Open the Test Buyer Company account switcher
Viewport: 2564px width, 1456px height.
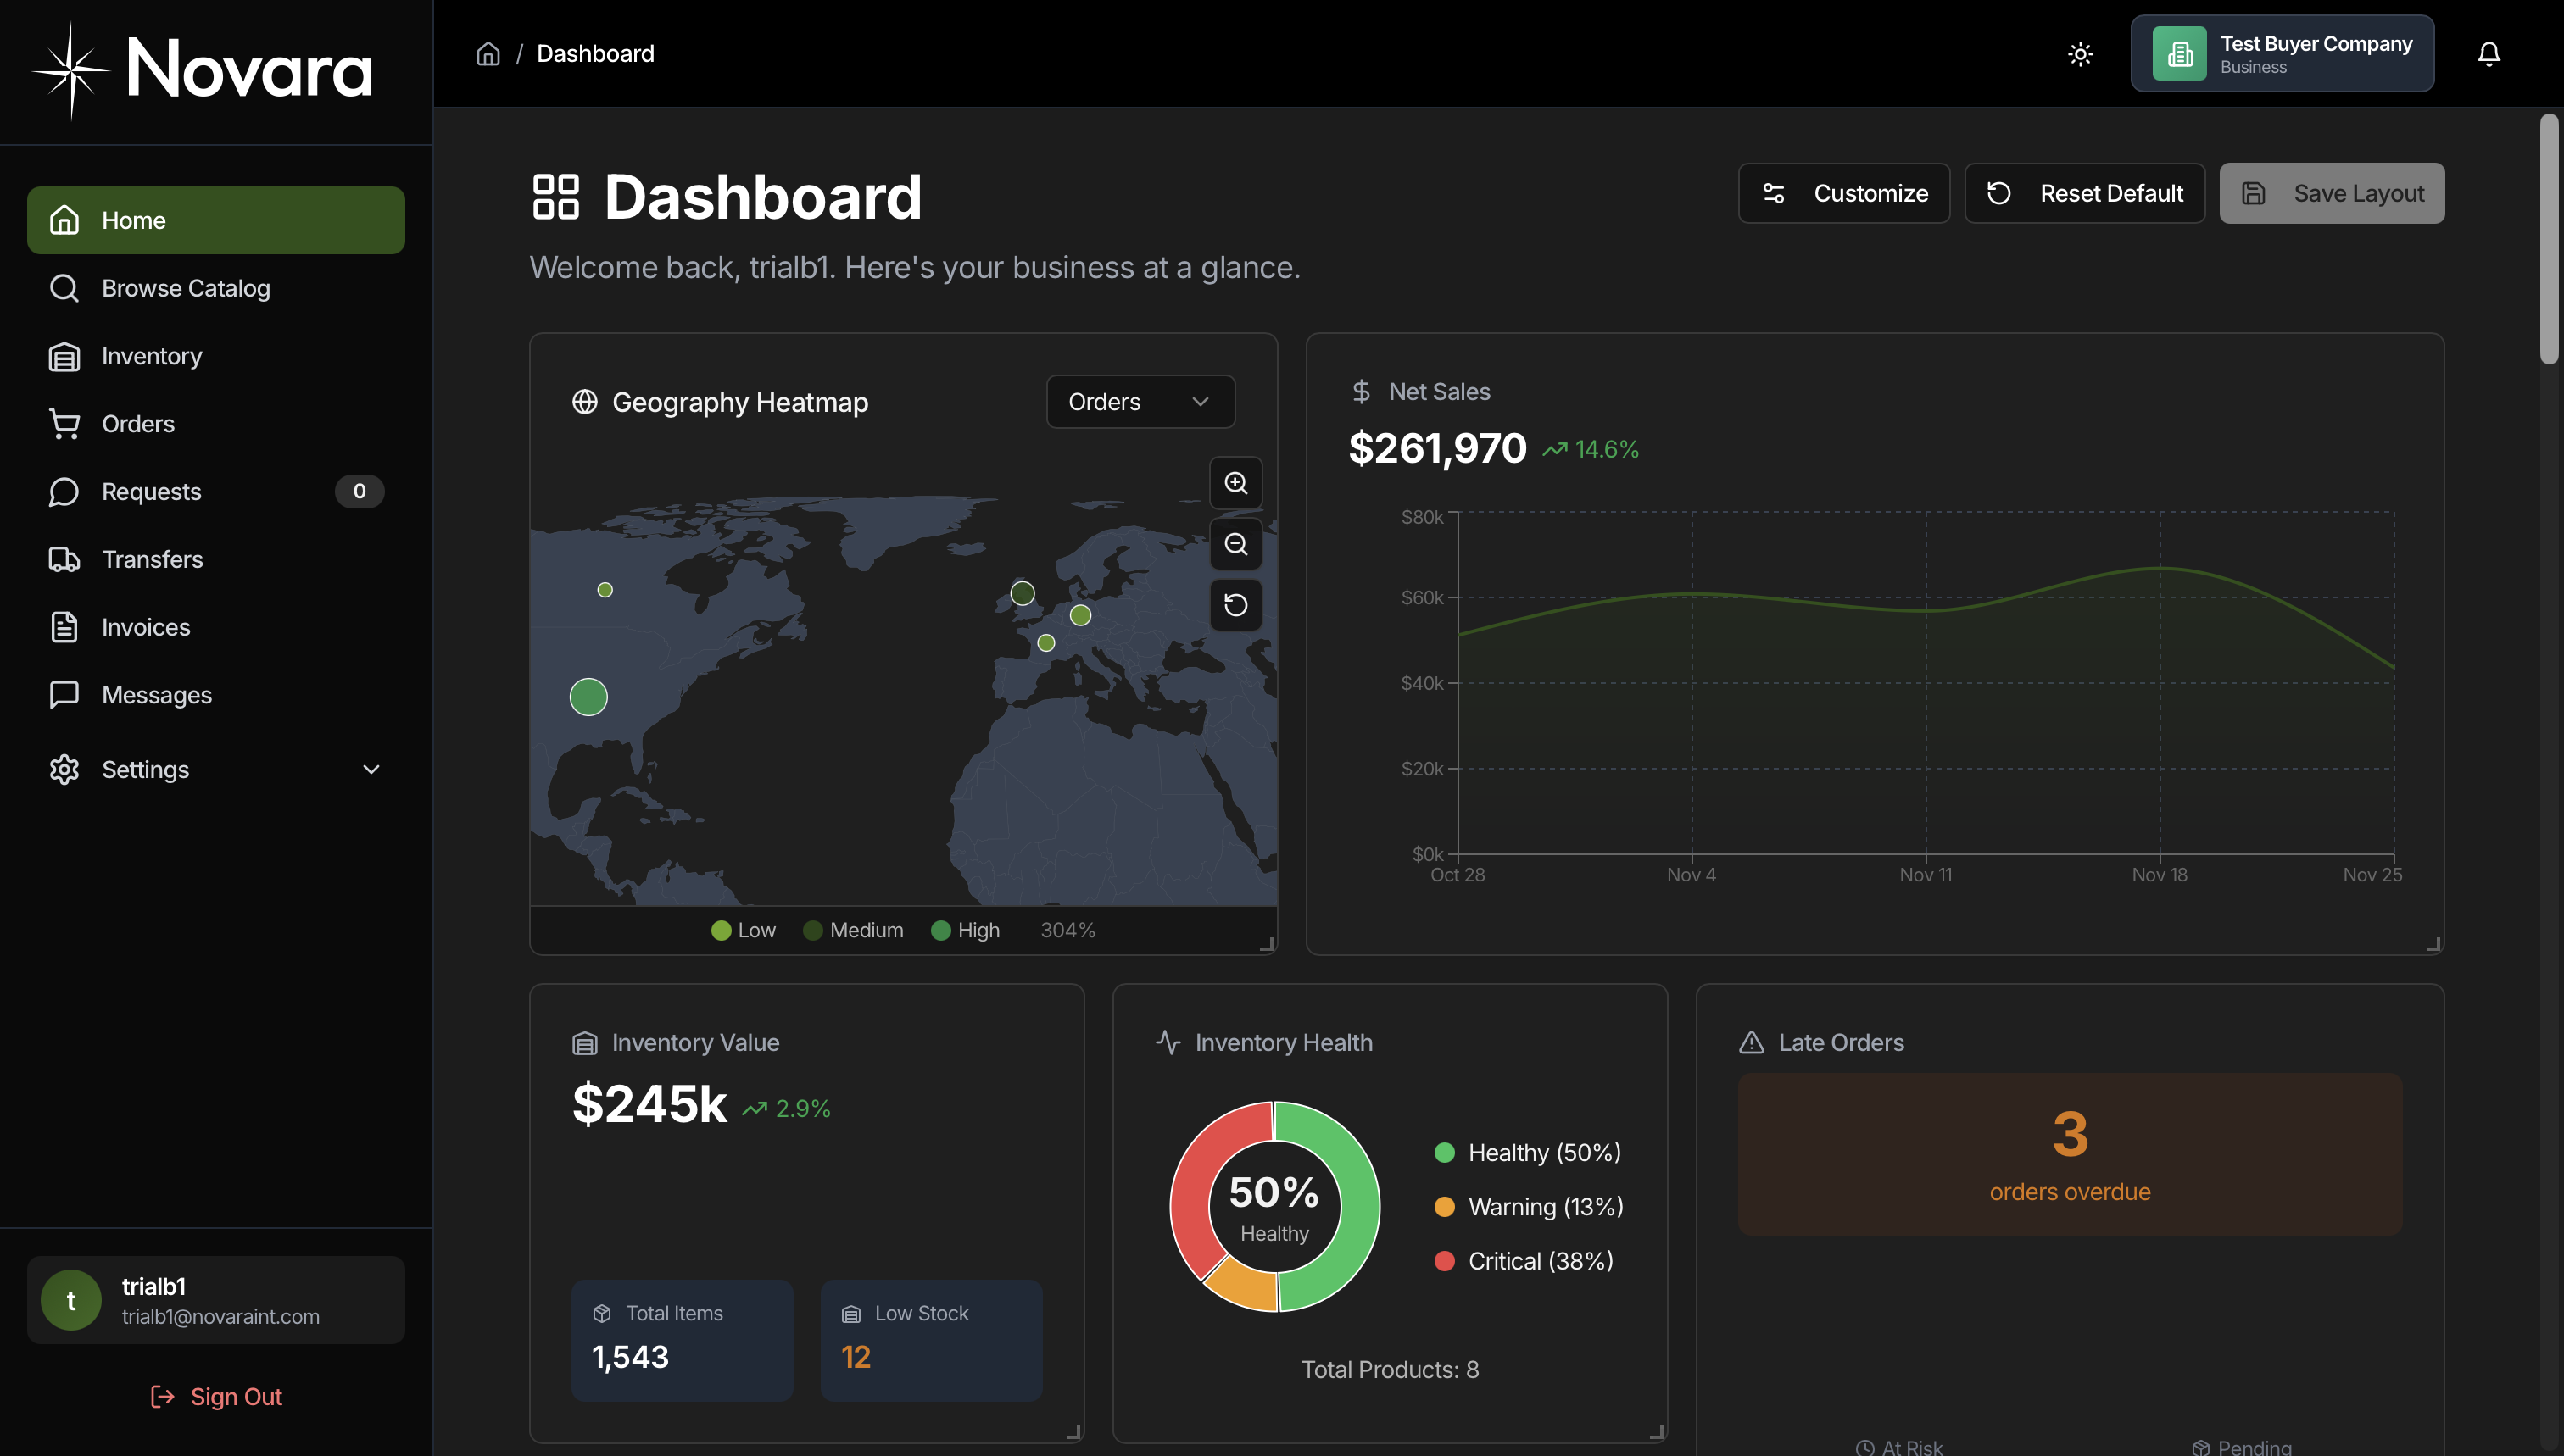point(2282,53)
